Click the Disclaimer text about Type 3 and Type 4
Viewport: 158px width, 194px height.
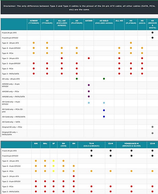click(79, 8)
